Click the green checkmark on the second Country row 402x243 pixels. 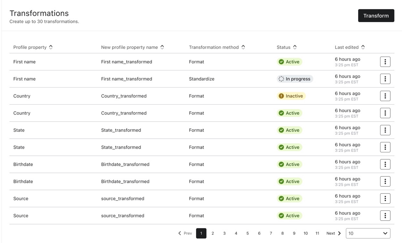pyautogui.click(x=281, y=113)
